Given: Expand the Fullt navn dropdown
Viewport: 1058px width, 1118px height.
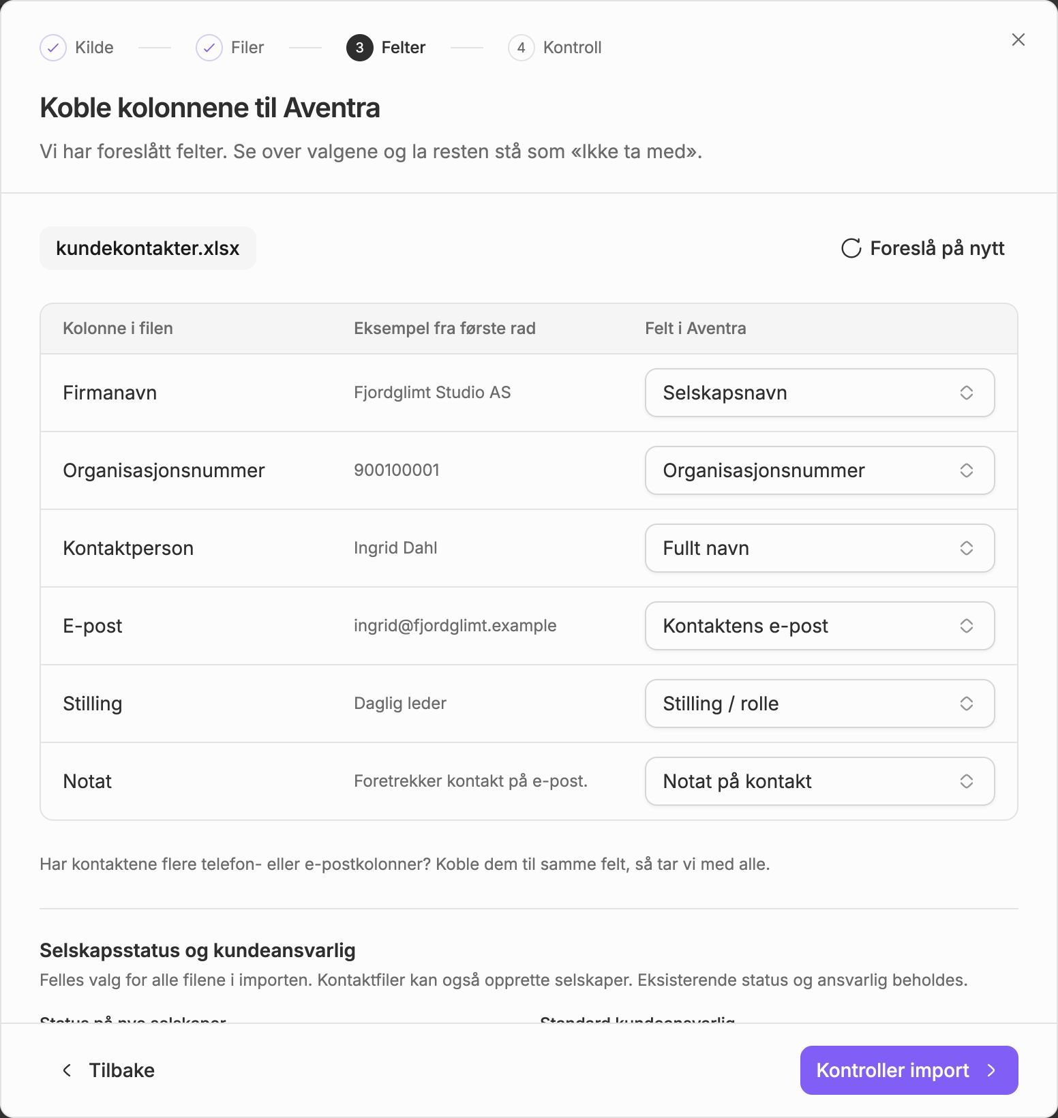Looking at the screenshot, I should 819,548.
